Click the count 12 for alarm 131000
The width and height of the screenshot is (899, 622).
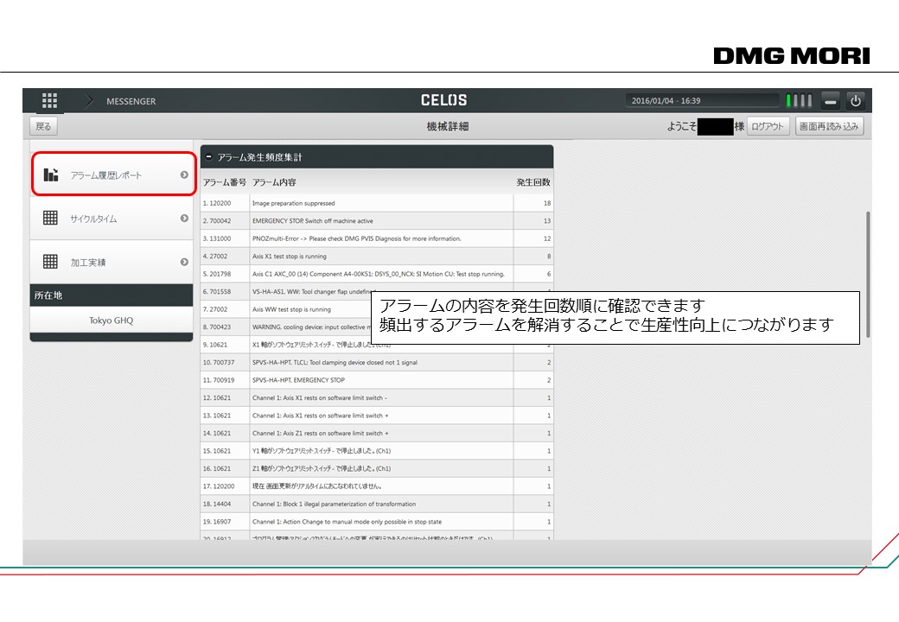point(547,238)
